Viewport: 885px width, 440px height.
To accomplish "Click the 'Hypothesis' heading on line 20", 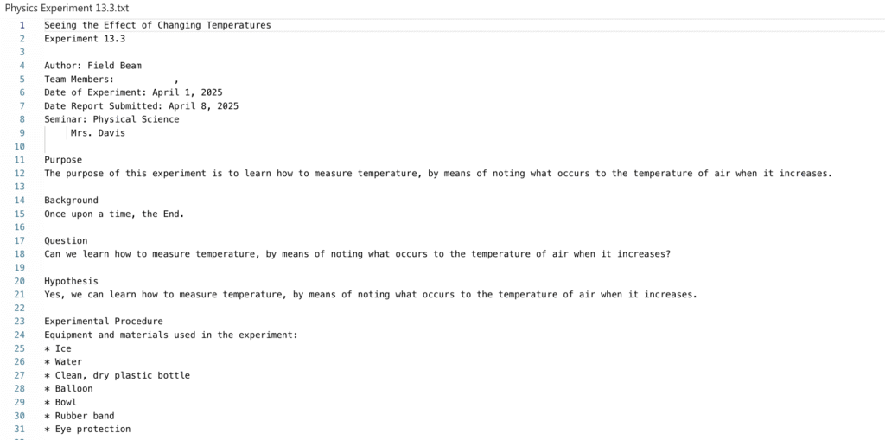I will click(x=71, y=281).
